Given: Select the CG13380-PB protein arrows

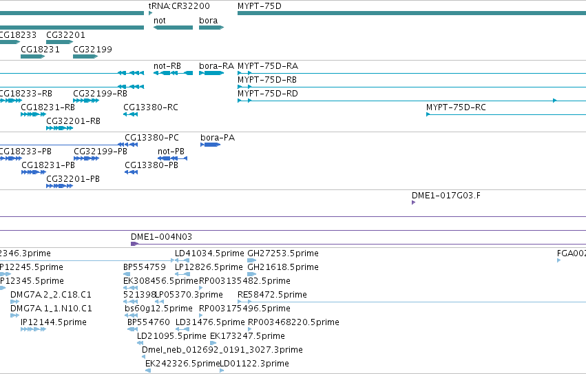Looking at the screenshot, I should pos(131,172).
